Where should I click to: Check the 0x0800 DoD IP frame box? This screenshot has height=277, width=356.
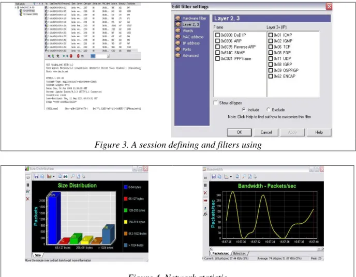coord(217,35)
